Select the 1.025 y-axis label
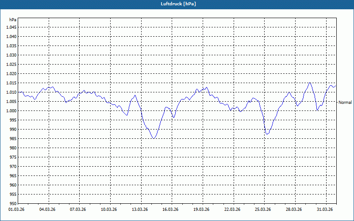 coord(12,64)
